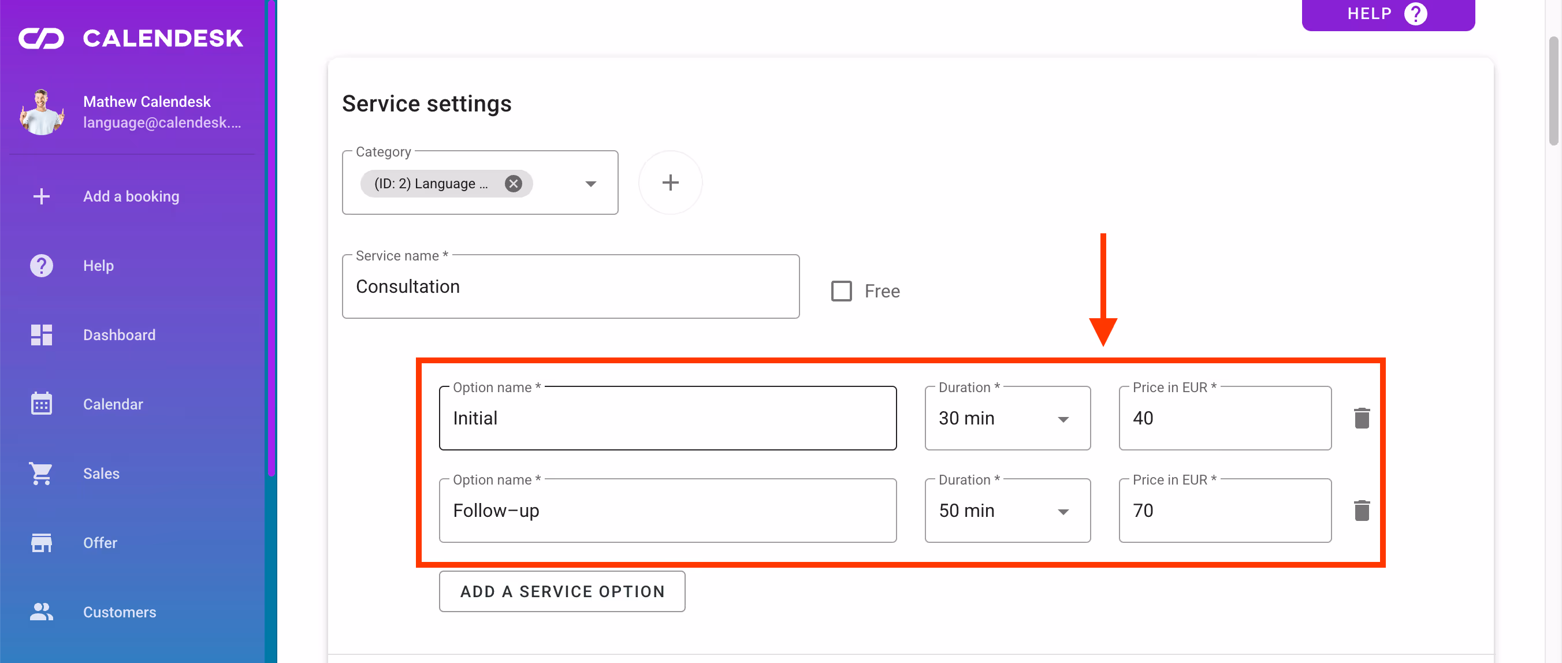
Task: Delete the Initial service option
Action: (1362, 418)
